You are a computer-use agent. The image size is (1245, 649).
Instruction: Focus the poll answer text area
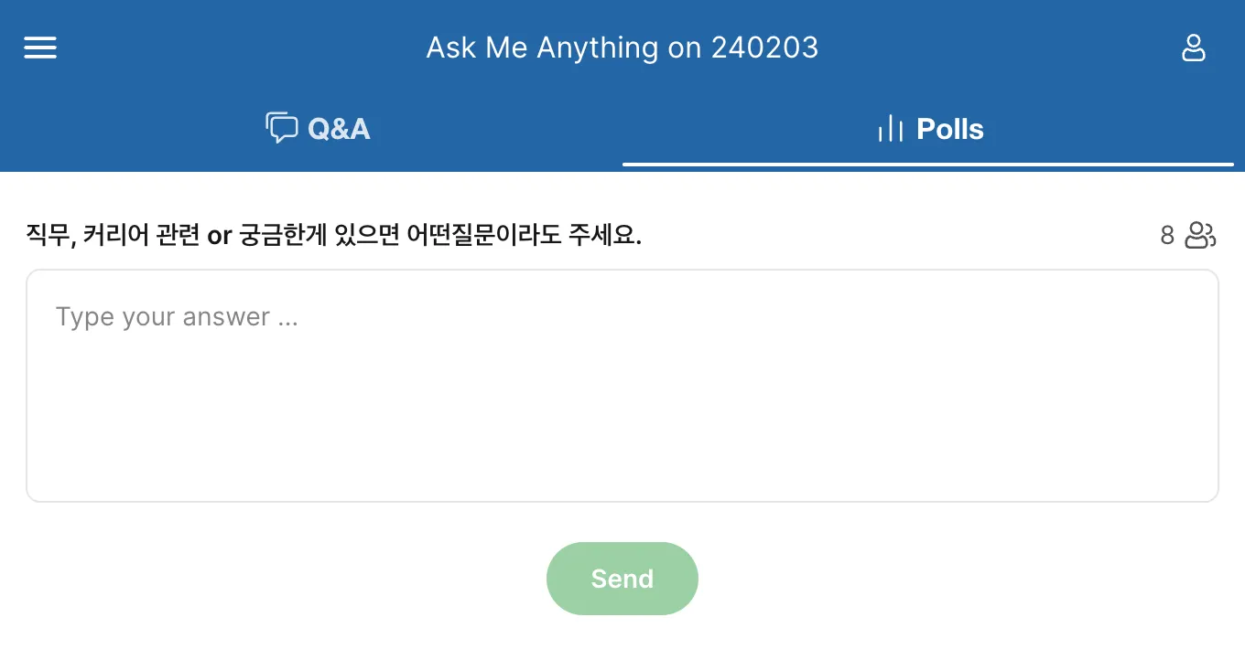point(622,385)
